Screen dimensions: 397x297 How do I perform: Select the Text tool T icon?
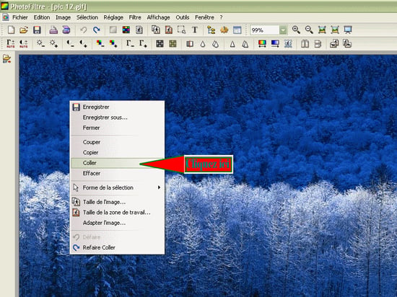coord(194,30)
